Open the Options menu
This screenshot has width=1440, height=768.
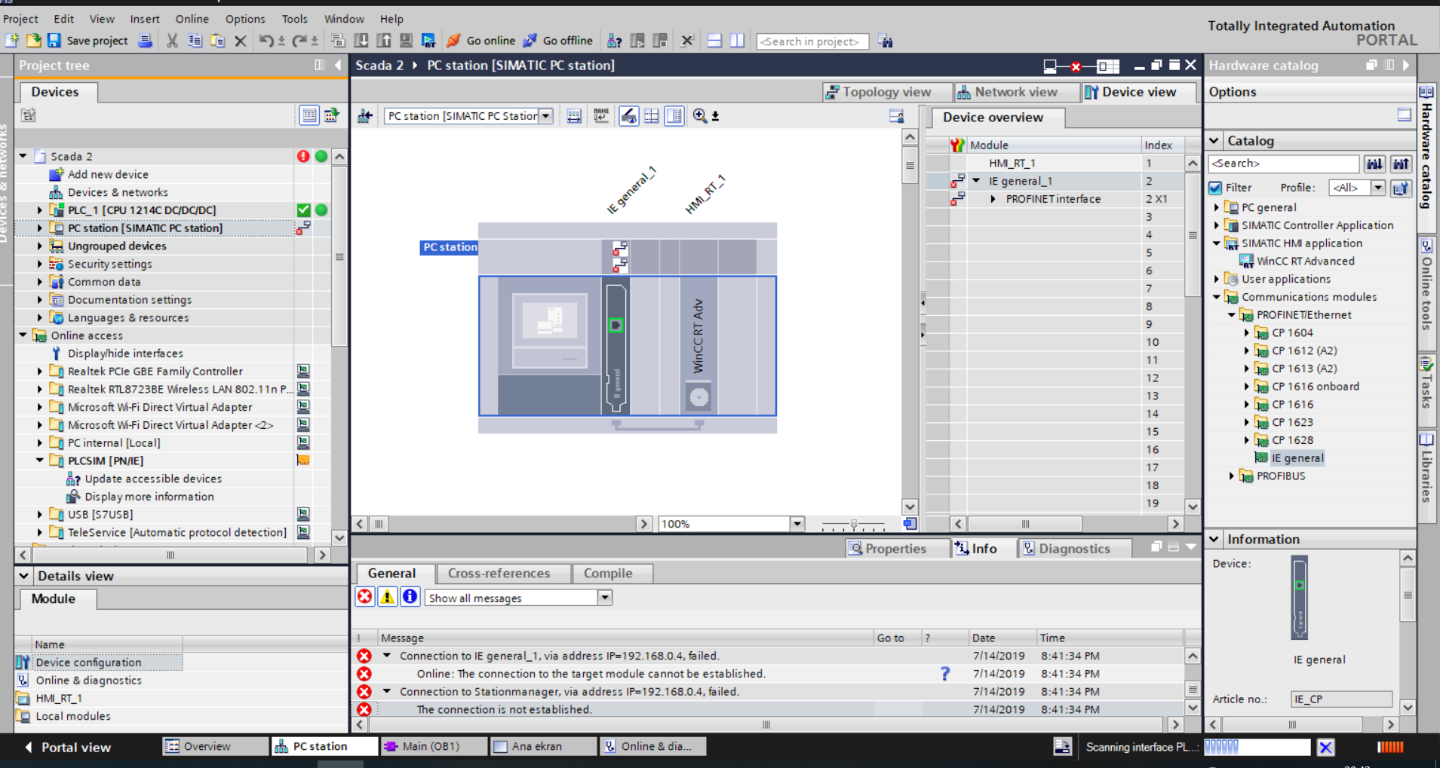coord(245,19)
